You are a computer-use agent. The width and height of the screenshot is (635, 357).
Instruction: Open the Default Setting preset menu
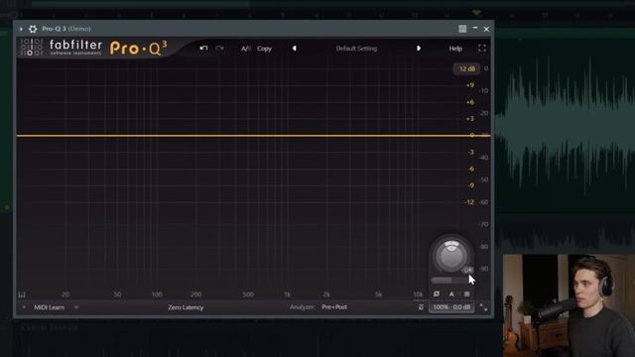point(356,49)
